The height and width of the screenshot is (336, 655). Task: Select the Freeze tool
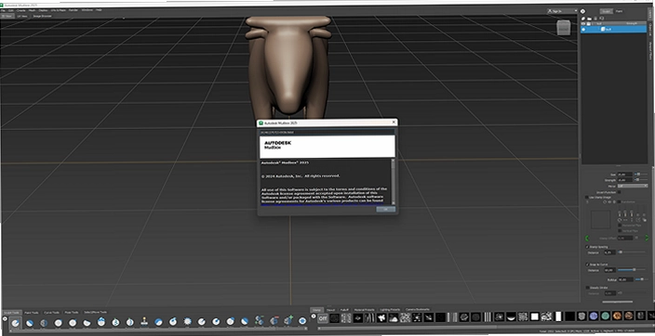[260, 320]
